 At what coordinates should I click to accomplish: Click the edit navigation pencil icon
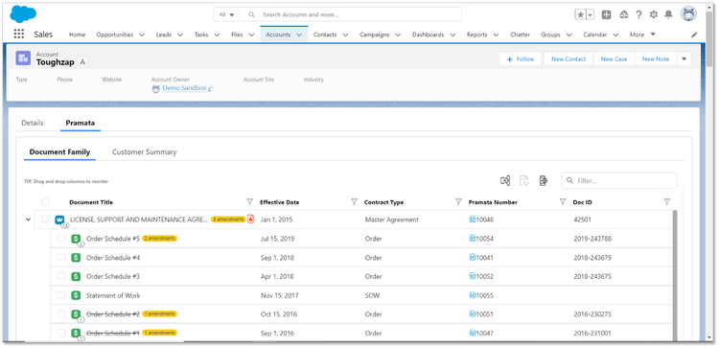pos(694,35)
